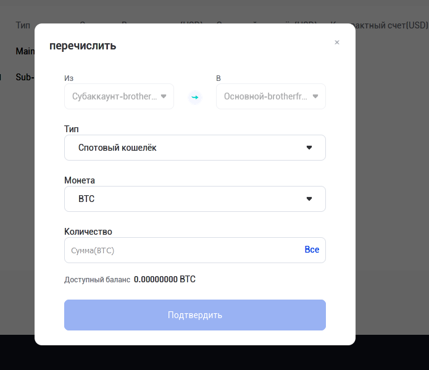This screenshot has height=370, width=429.
Task: Click the Контрактный счет(USD) column header
Action: coord(389,25)
